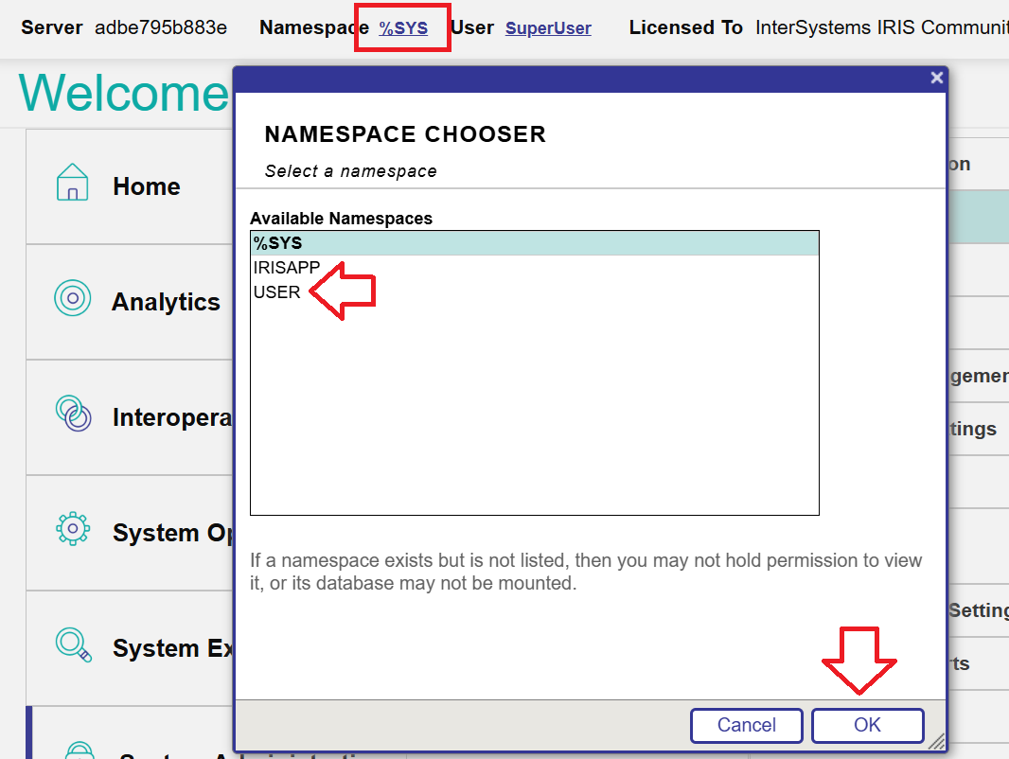Select the IRISAPP namespace
The image size is (1009, 759).
point(286,268)
